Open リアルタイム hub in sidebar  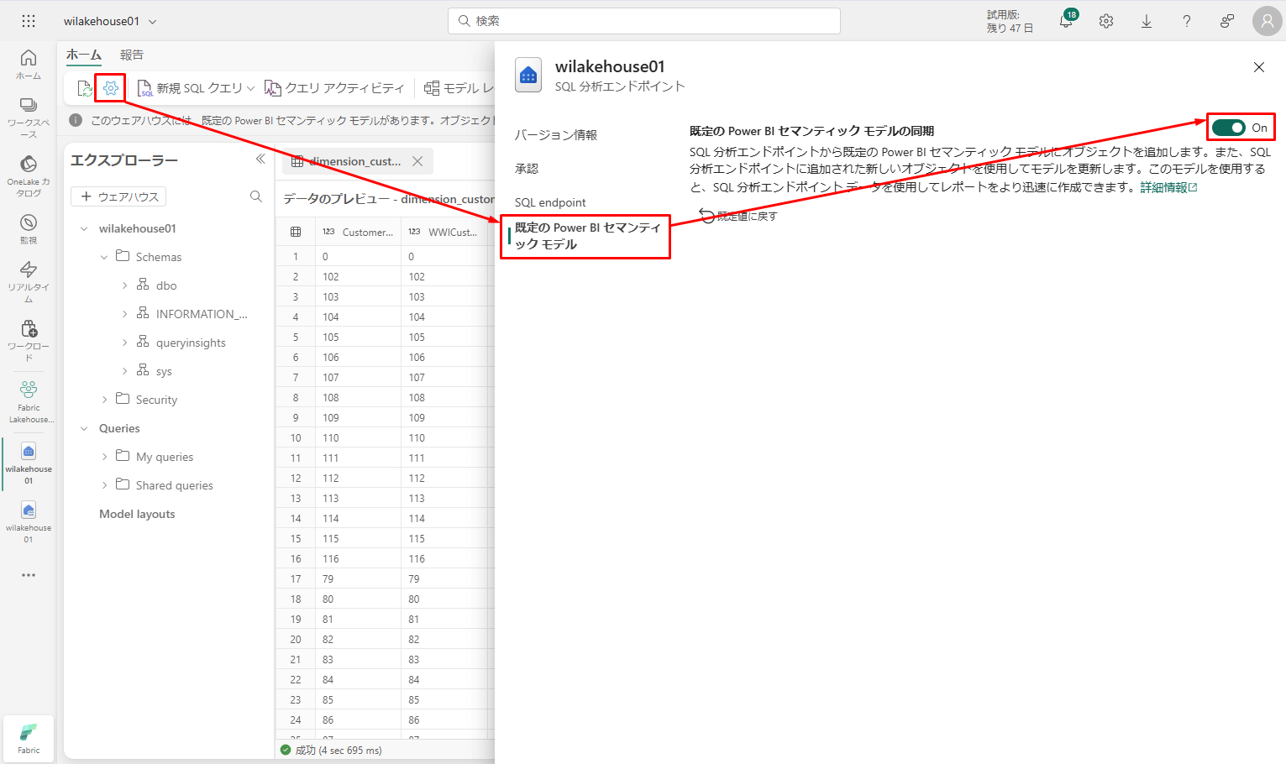coord(29,281)
